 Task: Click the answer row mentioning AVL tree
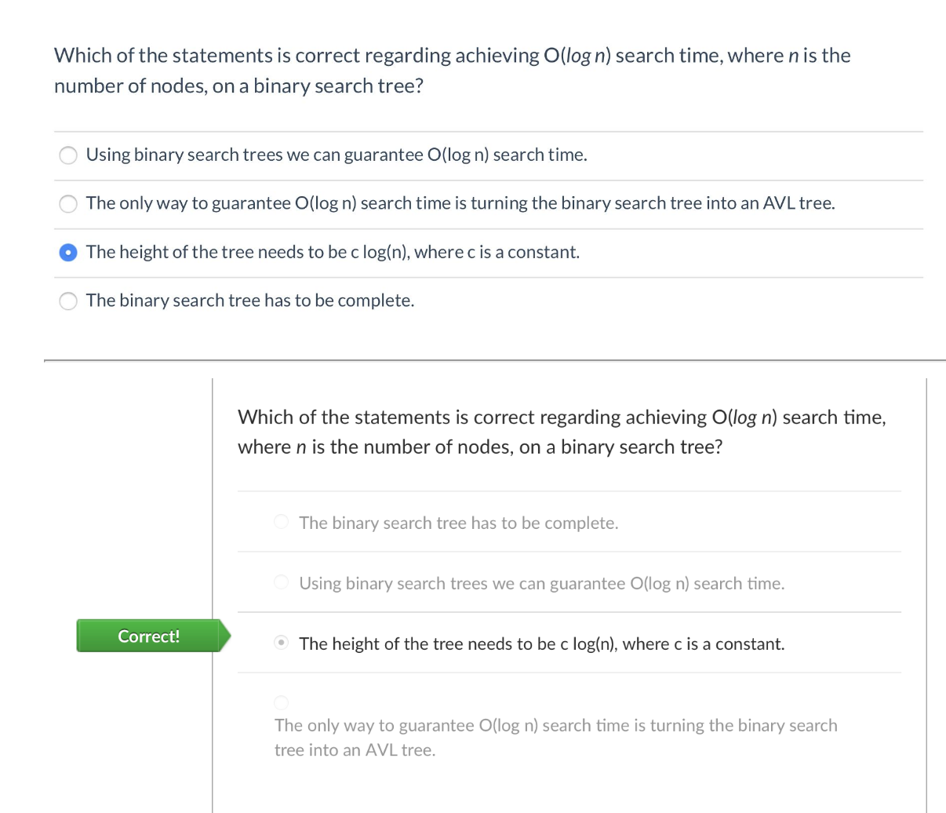tap(461, 202)
